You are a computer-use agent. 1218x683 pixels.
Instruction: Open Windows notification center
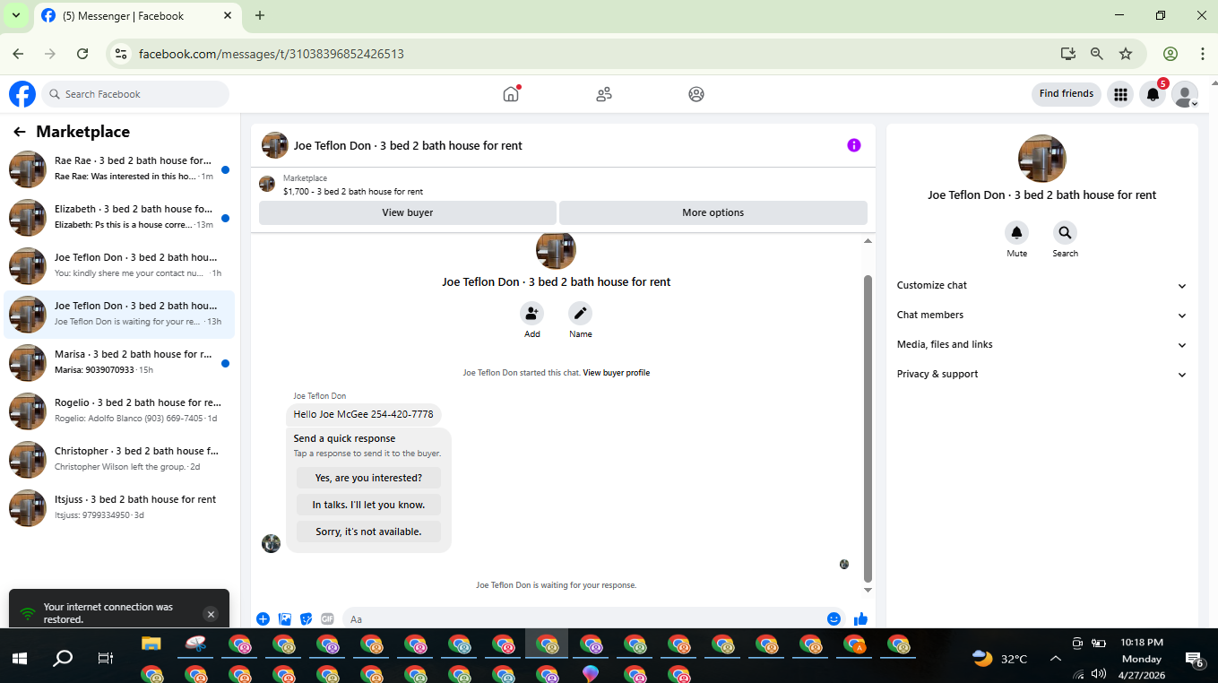tap(1194, 660)
